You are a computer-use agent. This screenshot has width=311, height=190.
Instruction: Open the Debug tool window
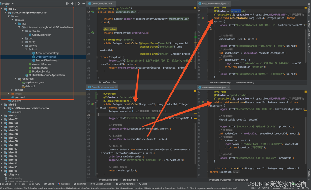pos(6,184)
